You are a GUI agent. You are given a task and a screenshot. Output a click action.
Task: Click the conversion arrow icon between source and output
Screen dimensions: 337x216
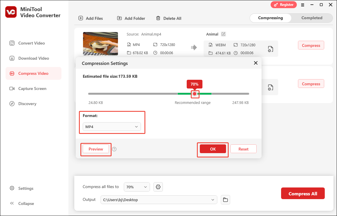[194, 47]
